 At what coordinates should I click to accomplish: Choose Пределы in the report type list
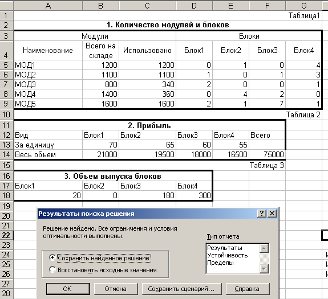point(220,263)
